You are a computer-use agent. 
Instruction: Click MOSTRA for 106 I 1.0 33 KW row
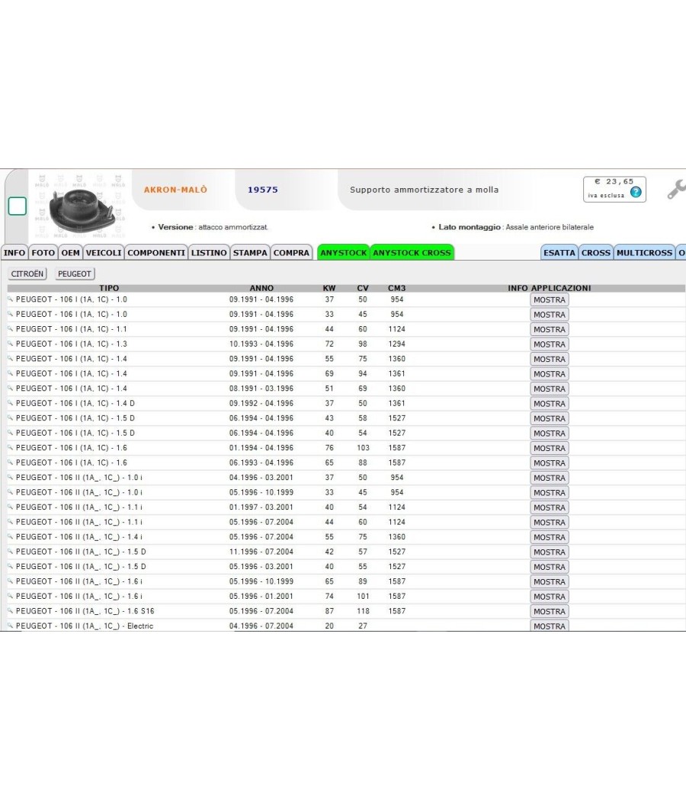pyautogui.click(x=550, y=315)
